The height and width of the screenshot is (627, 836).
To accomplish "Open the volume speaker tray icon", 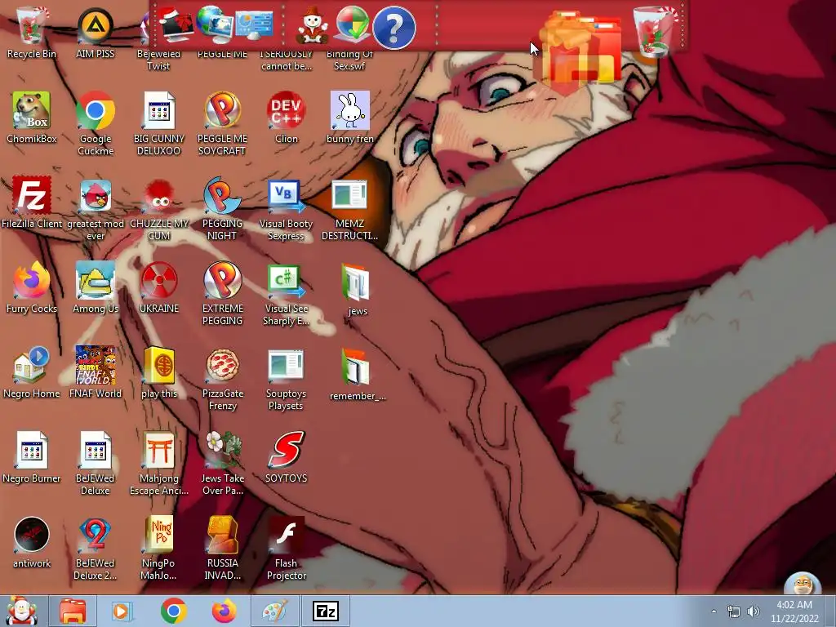I will [x=754, y=611].
